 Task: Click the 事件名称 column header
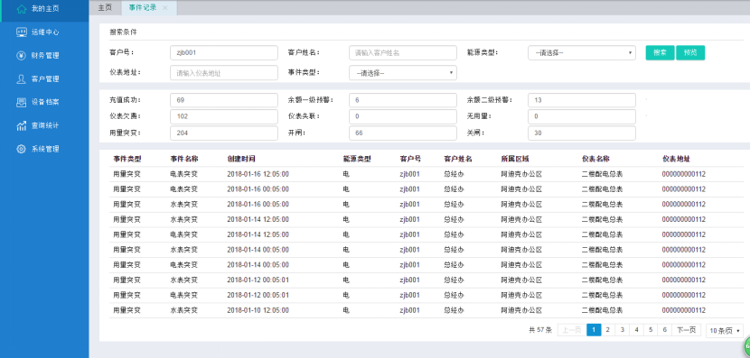coord(184,159)
